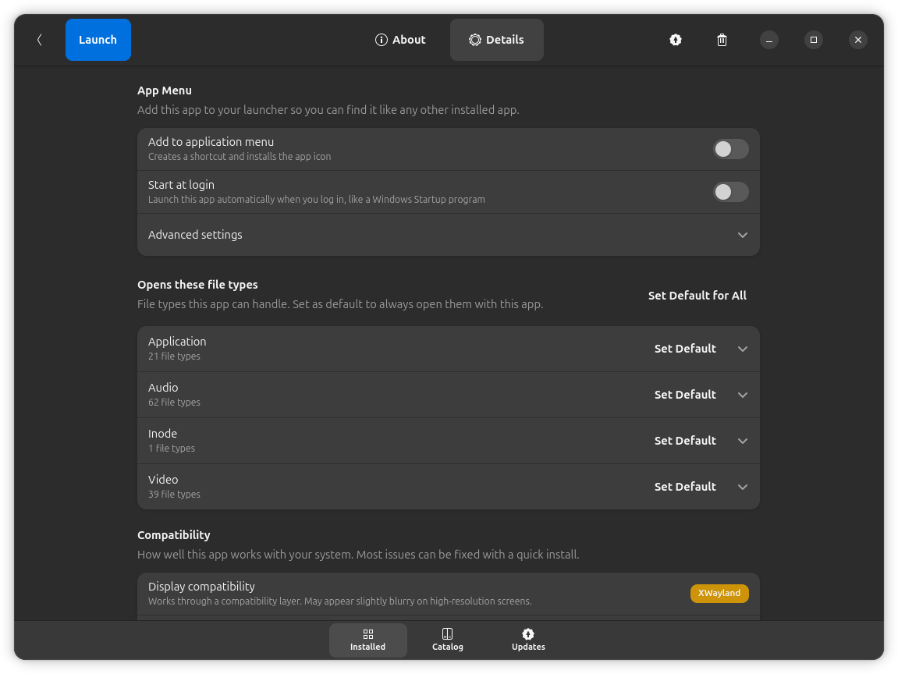Click the update badge icon in header
Screen dimensions: 898x674
point(676,40)
